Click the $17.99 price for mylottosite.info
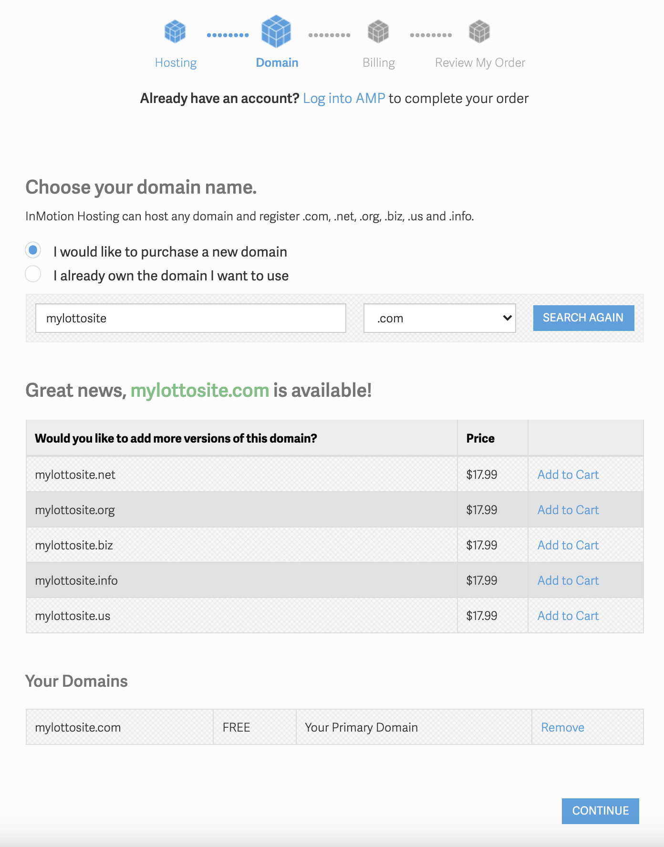The image size is (664, 847). (481, 580)
